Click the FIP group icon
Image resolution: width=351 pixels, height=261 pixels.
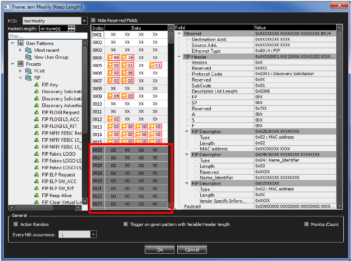[28, 78]
